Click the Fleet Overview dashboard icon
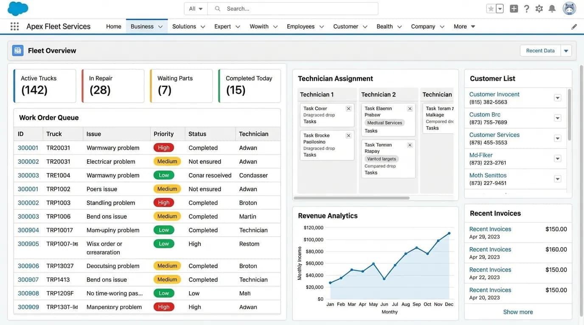The width and height of the screenshot is (584, 325). [x=18, y=51]
